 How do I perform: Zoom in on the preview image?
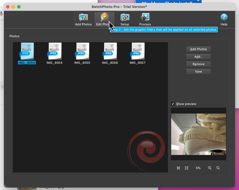pyautogui.click(x=210, y=168)
